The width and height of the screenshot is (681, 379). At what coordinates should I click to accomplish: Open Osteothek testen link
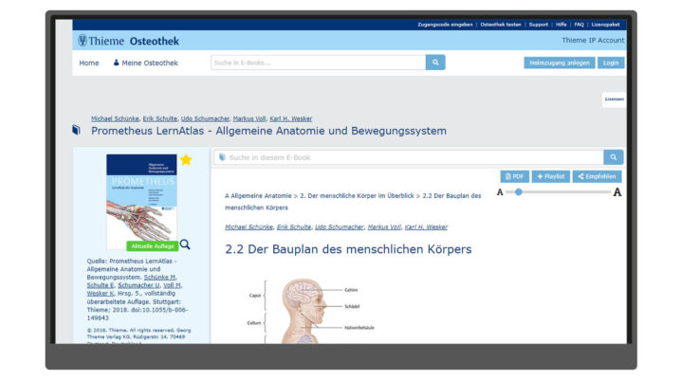(x=501, y=25)
